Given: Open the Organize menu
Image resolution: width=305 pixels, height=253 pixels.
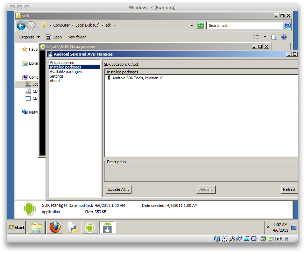Looking at the screenshot, I should pos(30,37).
